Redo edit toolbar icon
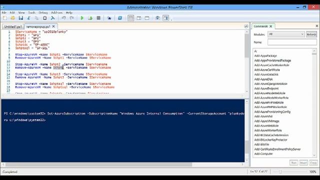320x180 pixels. (x=71, y=18)
